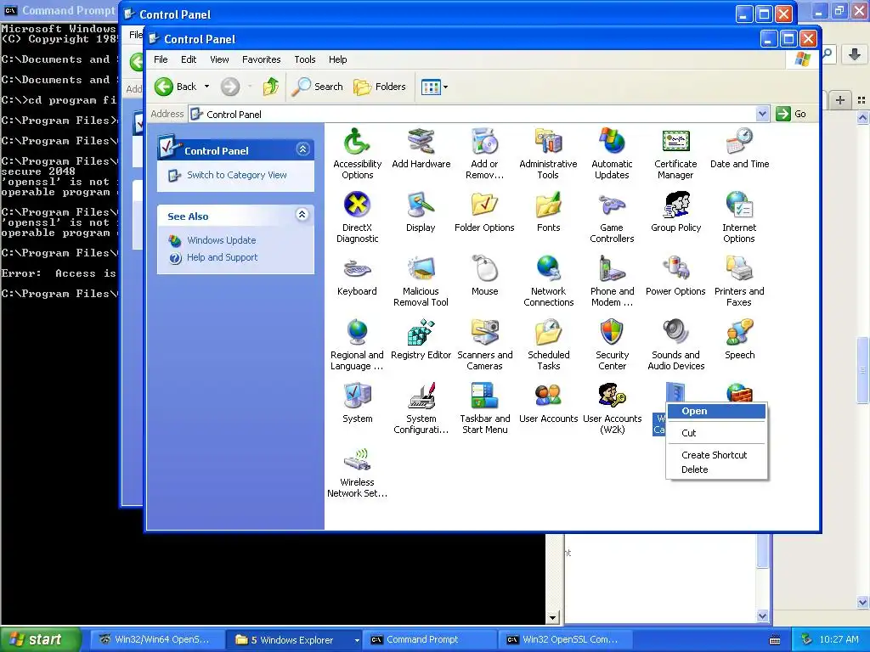
Task: Open Wireless Network Setup icon
Action: [x=357, y=460]
